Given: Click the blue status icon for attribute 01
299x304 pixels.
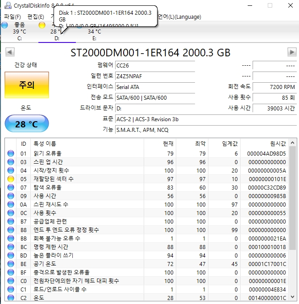Looking at the screenshot, I should pyautogui.click(x=11, y=153).
